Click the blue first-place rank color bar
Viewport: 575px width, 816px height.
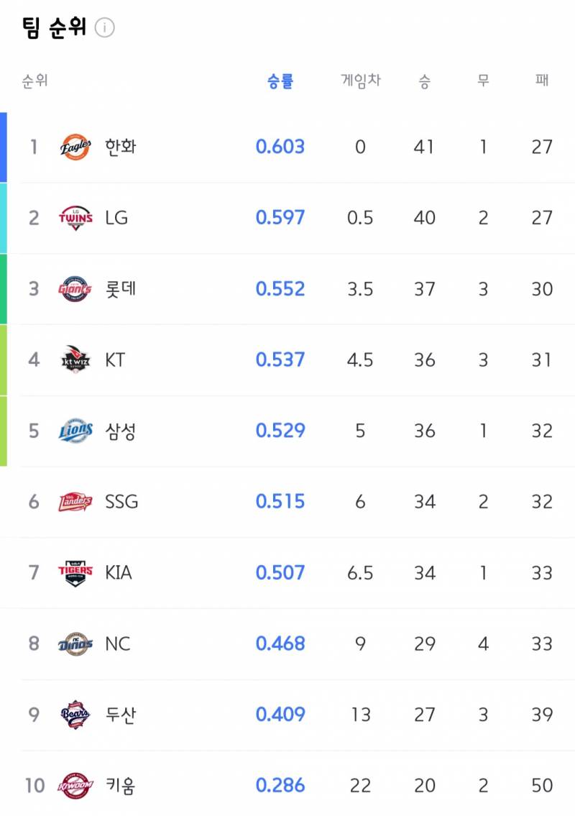[3, 147]
